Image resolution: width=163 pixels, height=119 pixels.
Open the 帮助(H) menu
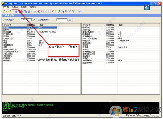click(32, 7)
